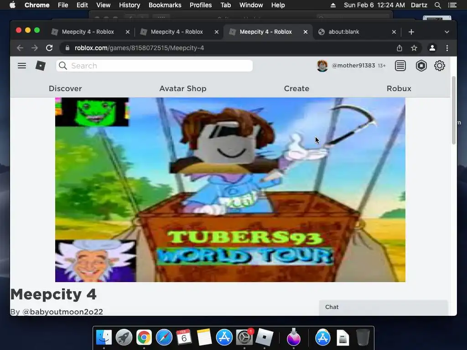Open the Roblox hamburger navigation menu

click(22, 66)
